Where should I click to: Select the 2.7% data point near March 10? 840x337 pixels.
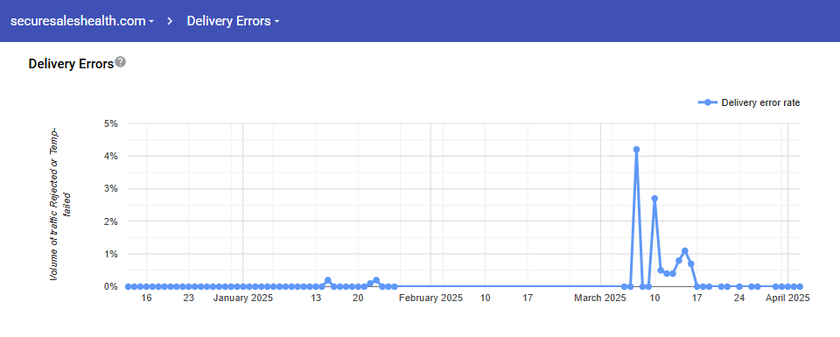point(654,198)
